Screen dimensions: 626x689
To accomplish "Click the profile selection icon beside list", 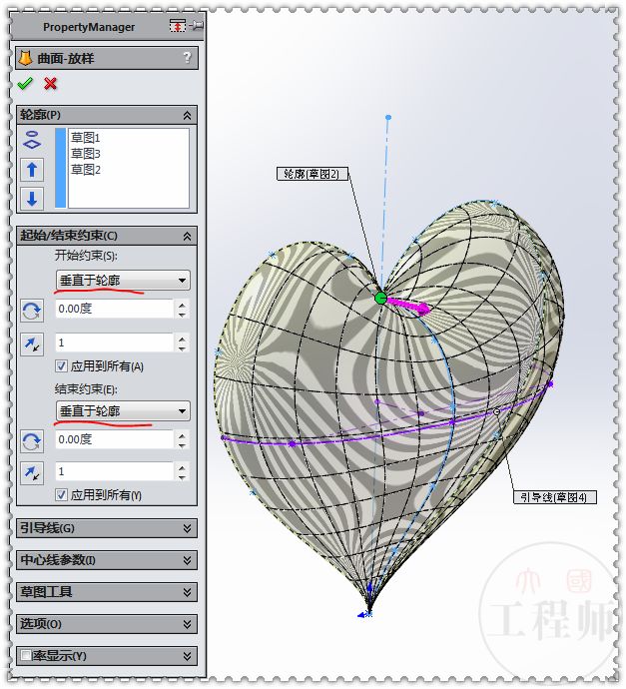I will point(32,140).
